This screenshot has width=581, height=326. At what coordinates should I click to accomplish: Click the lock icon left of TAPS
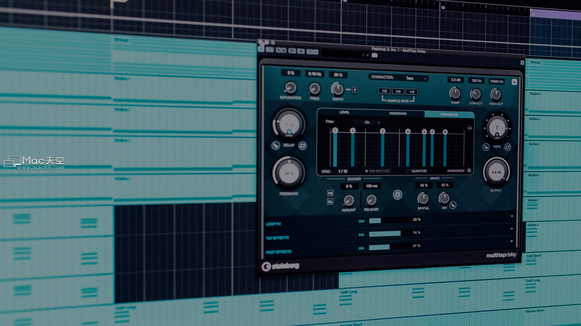[486, 147]
